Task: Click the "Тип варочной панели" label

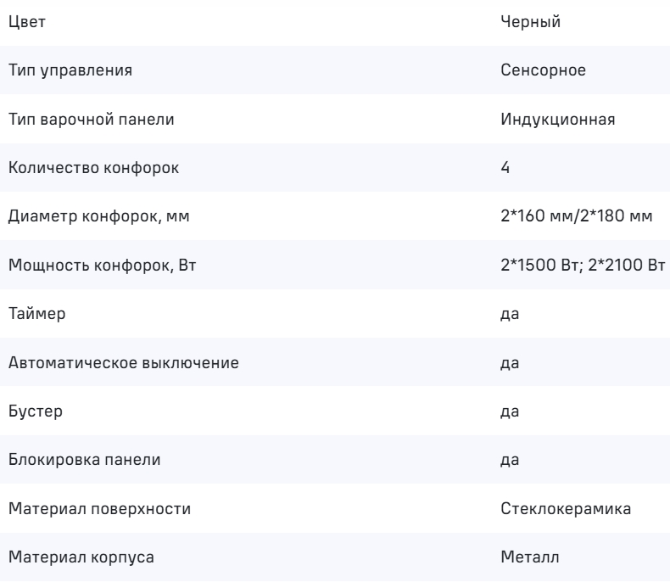Action: (92, 120)
